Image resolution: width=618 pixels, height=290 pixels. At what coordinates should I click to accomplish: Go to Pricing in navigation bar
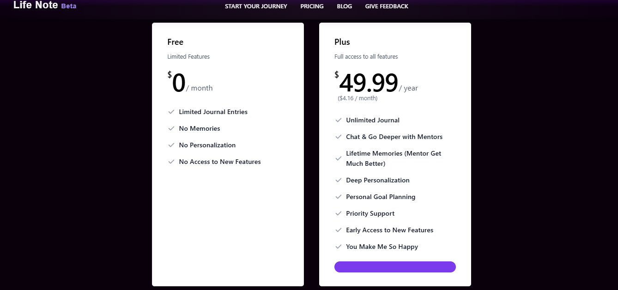point(312,6)
